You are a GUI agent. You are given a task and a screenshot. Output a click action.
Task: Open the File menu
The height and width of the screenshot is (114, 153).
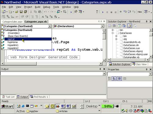(x=4, y=7)
